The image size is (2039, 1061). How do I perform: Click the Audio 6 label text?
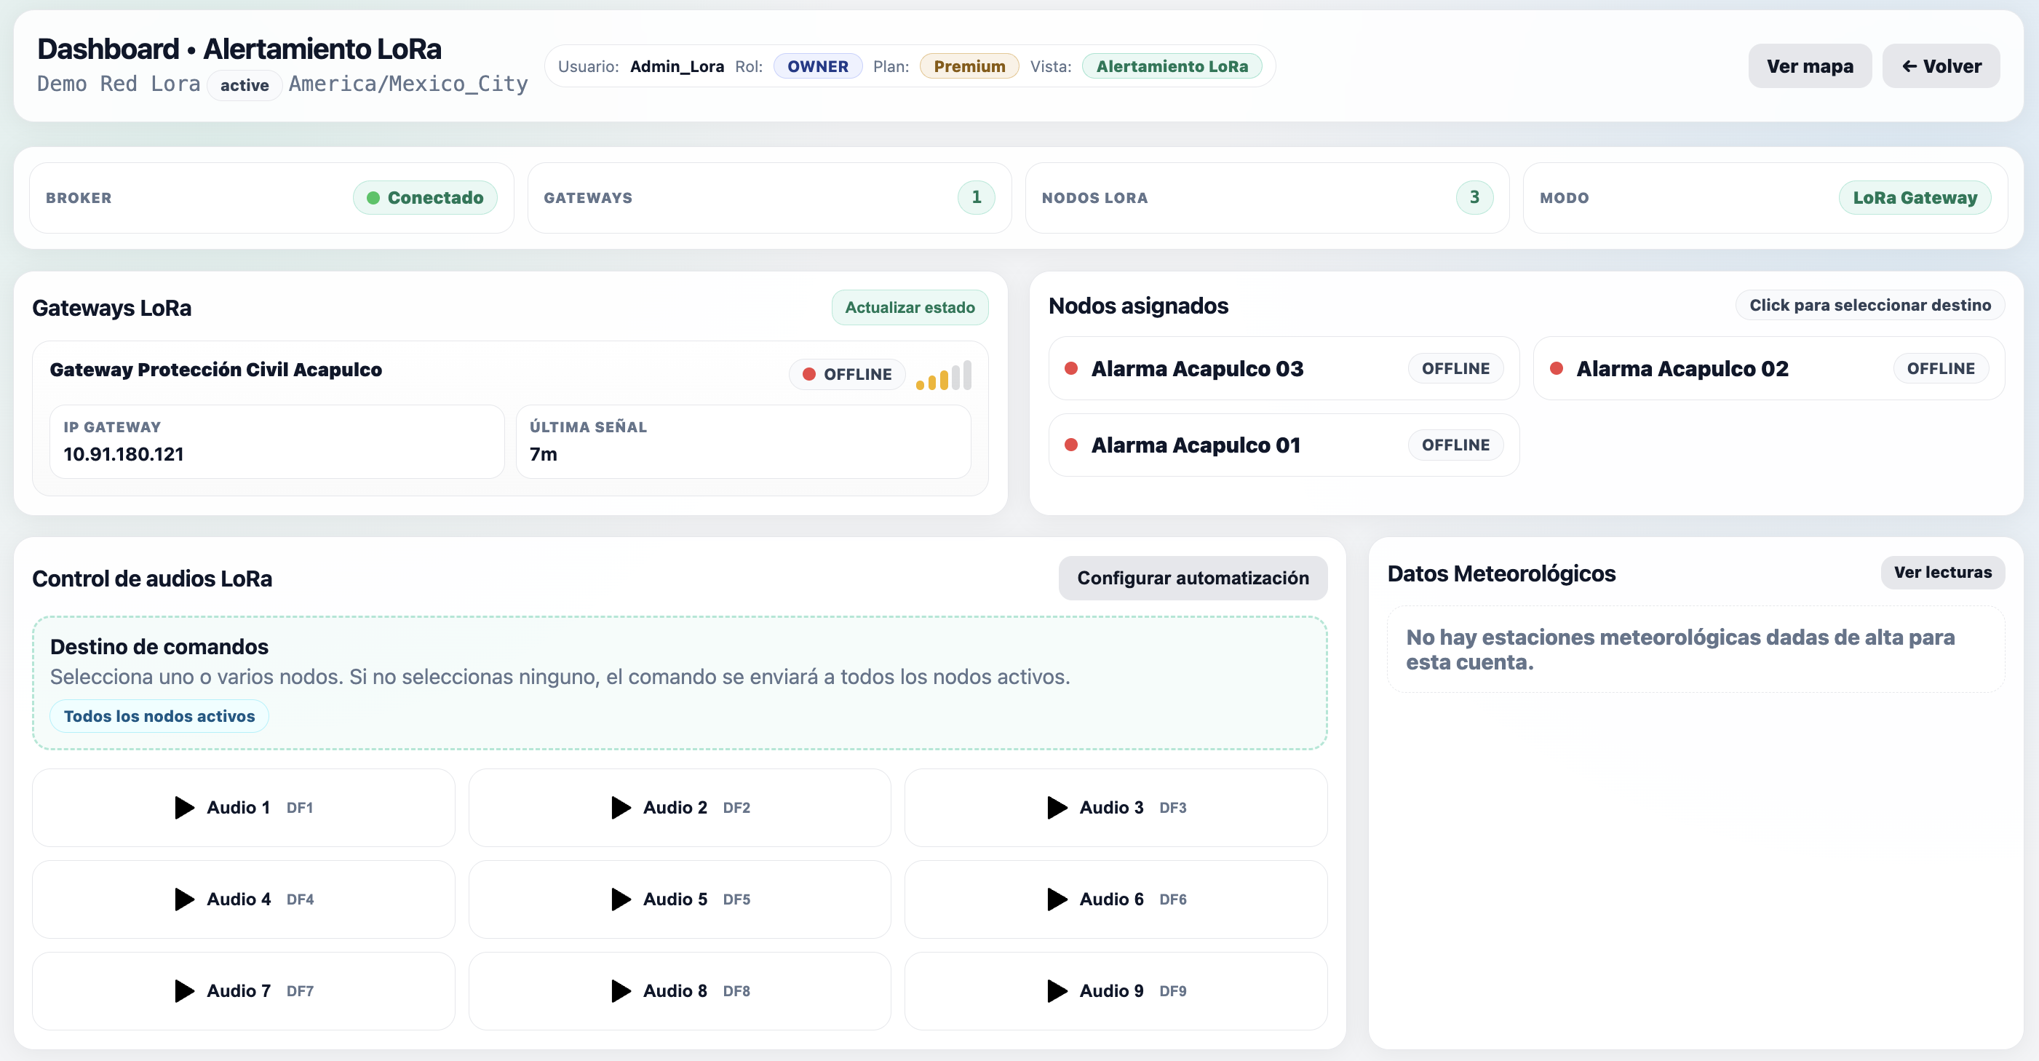click(1111, 899)
